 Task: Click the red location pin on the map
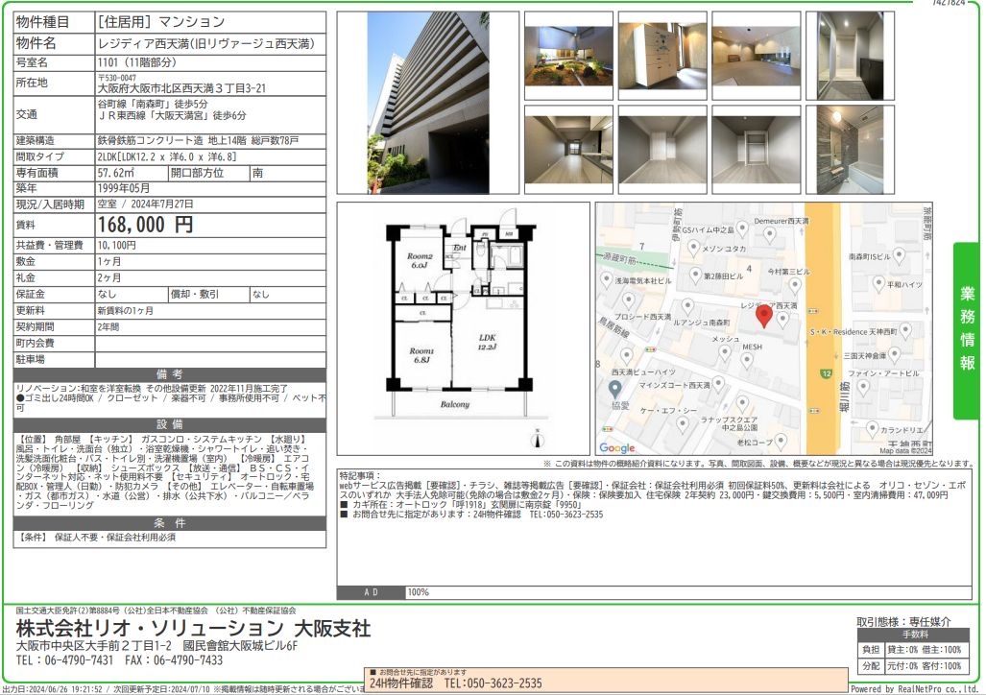[763, 315]
